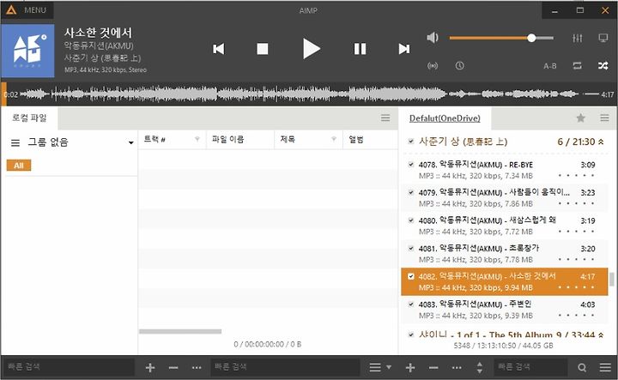Click the album cover art thumbnail
Viewport: 618px width, 380px height.
pyautogui.click(x=28, y=51)
